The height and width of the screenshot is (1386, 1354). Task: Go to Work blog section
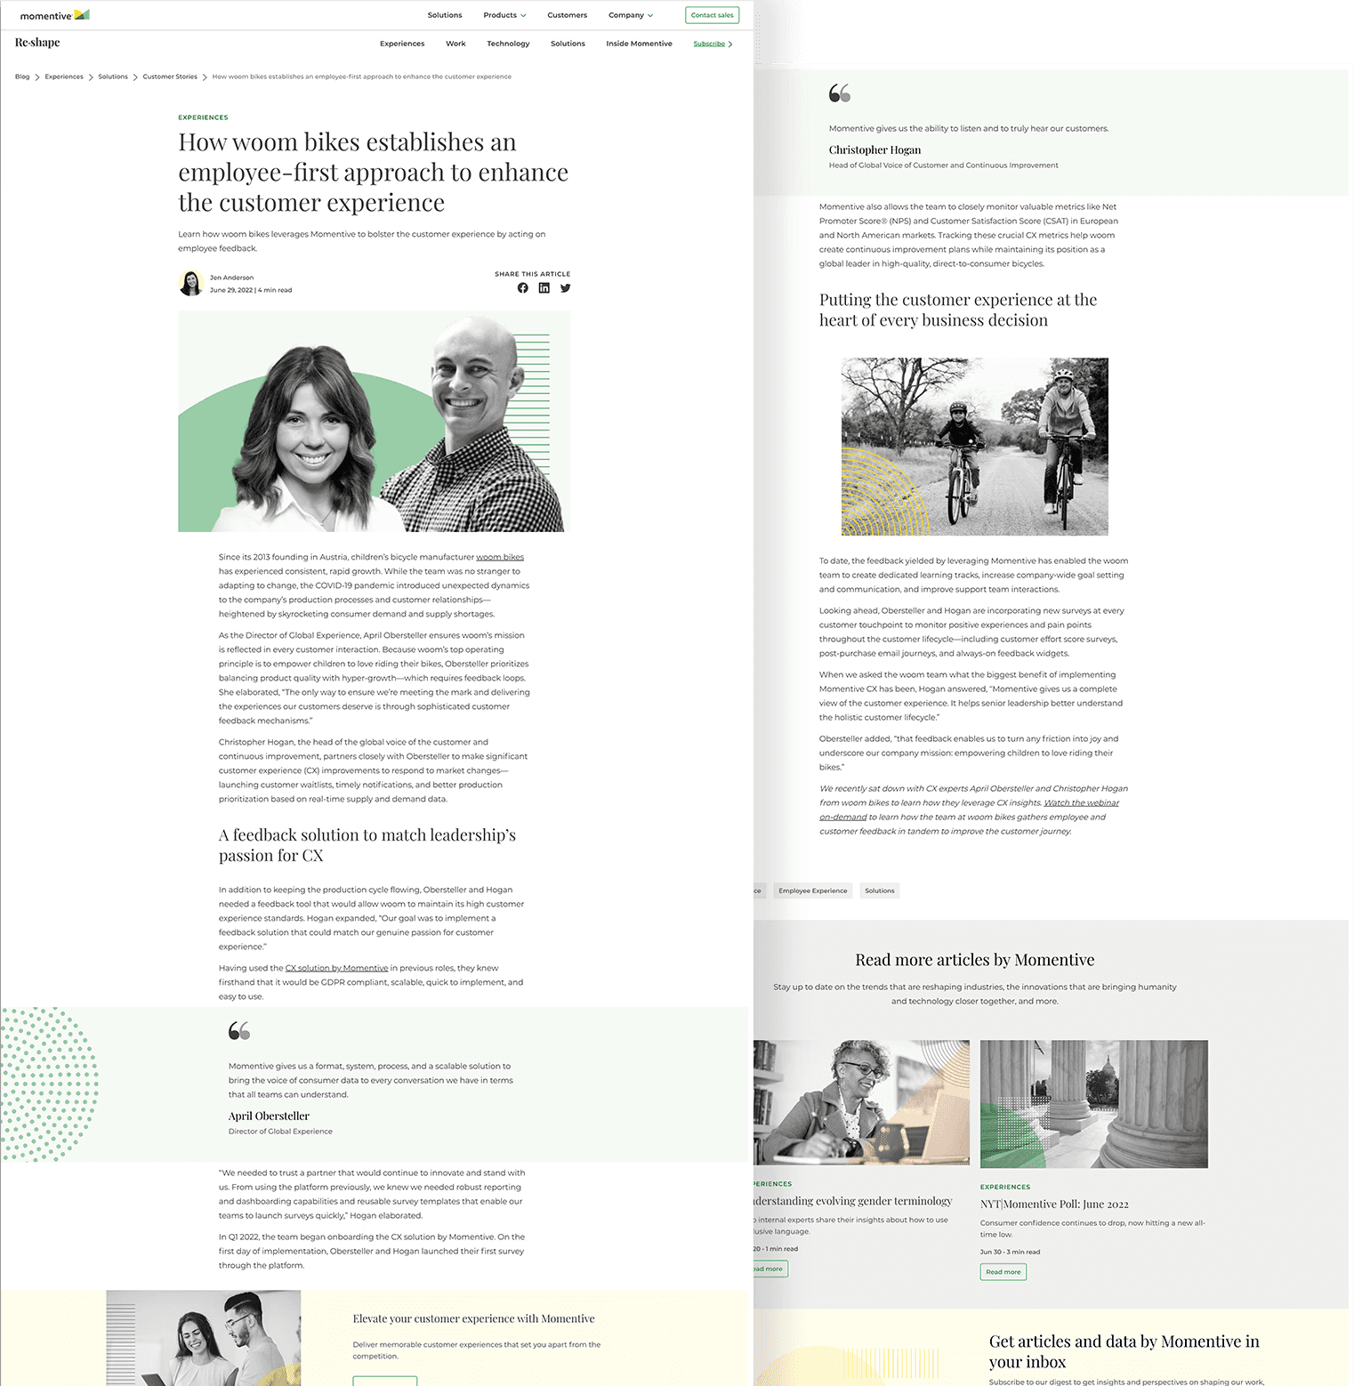pyautogui.click(x=455, y=44)
